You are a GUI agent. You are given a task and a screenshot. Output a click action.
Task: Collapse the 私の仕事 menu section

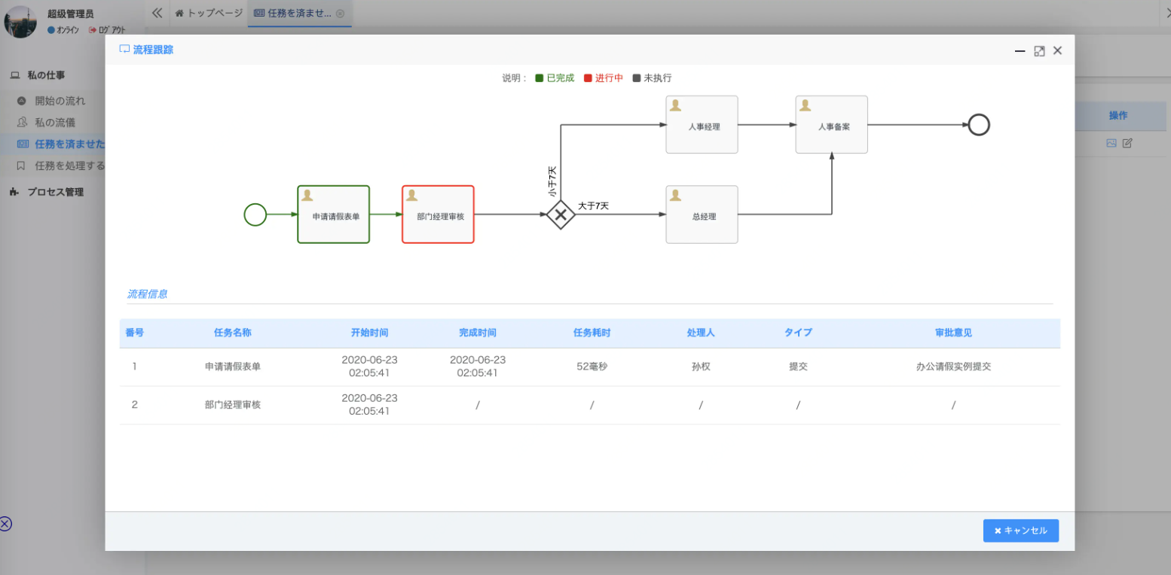coord(46,75)
